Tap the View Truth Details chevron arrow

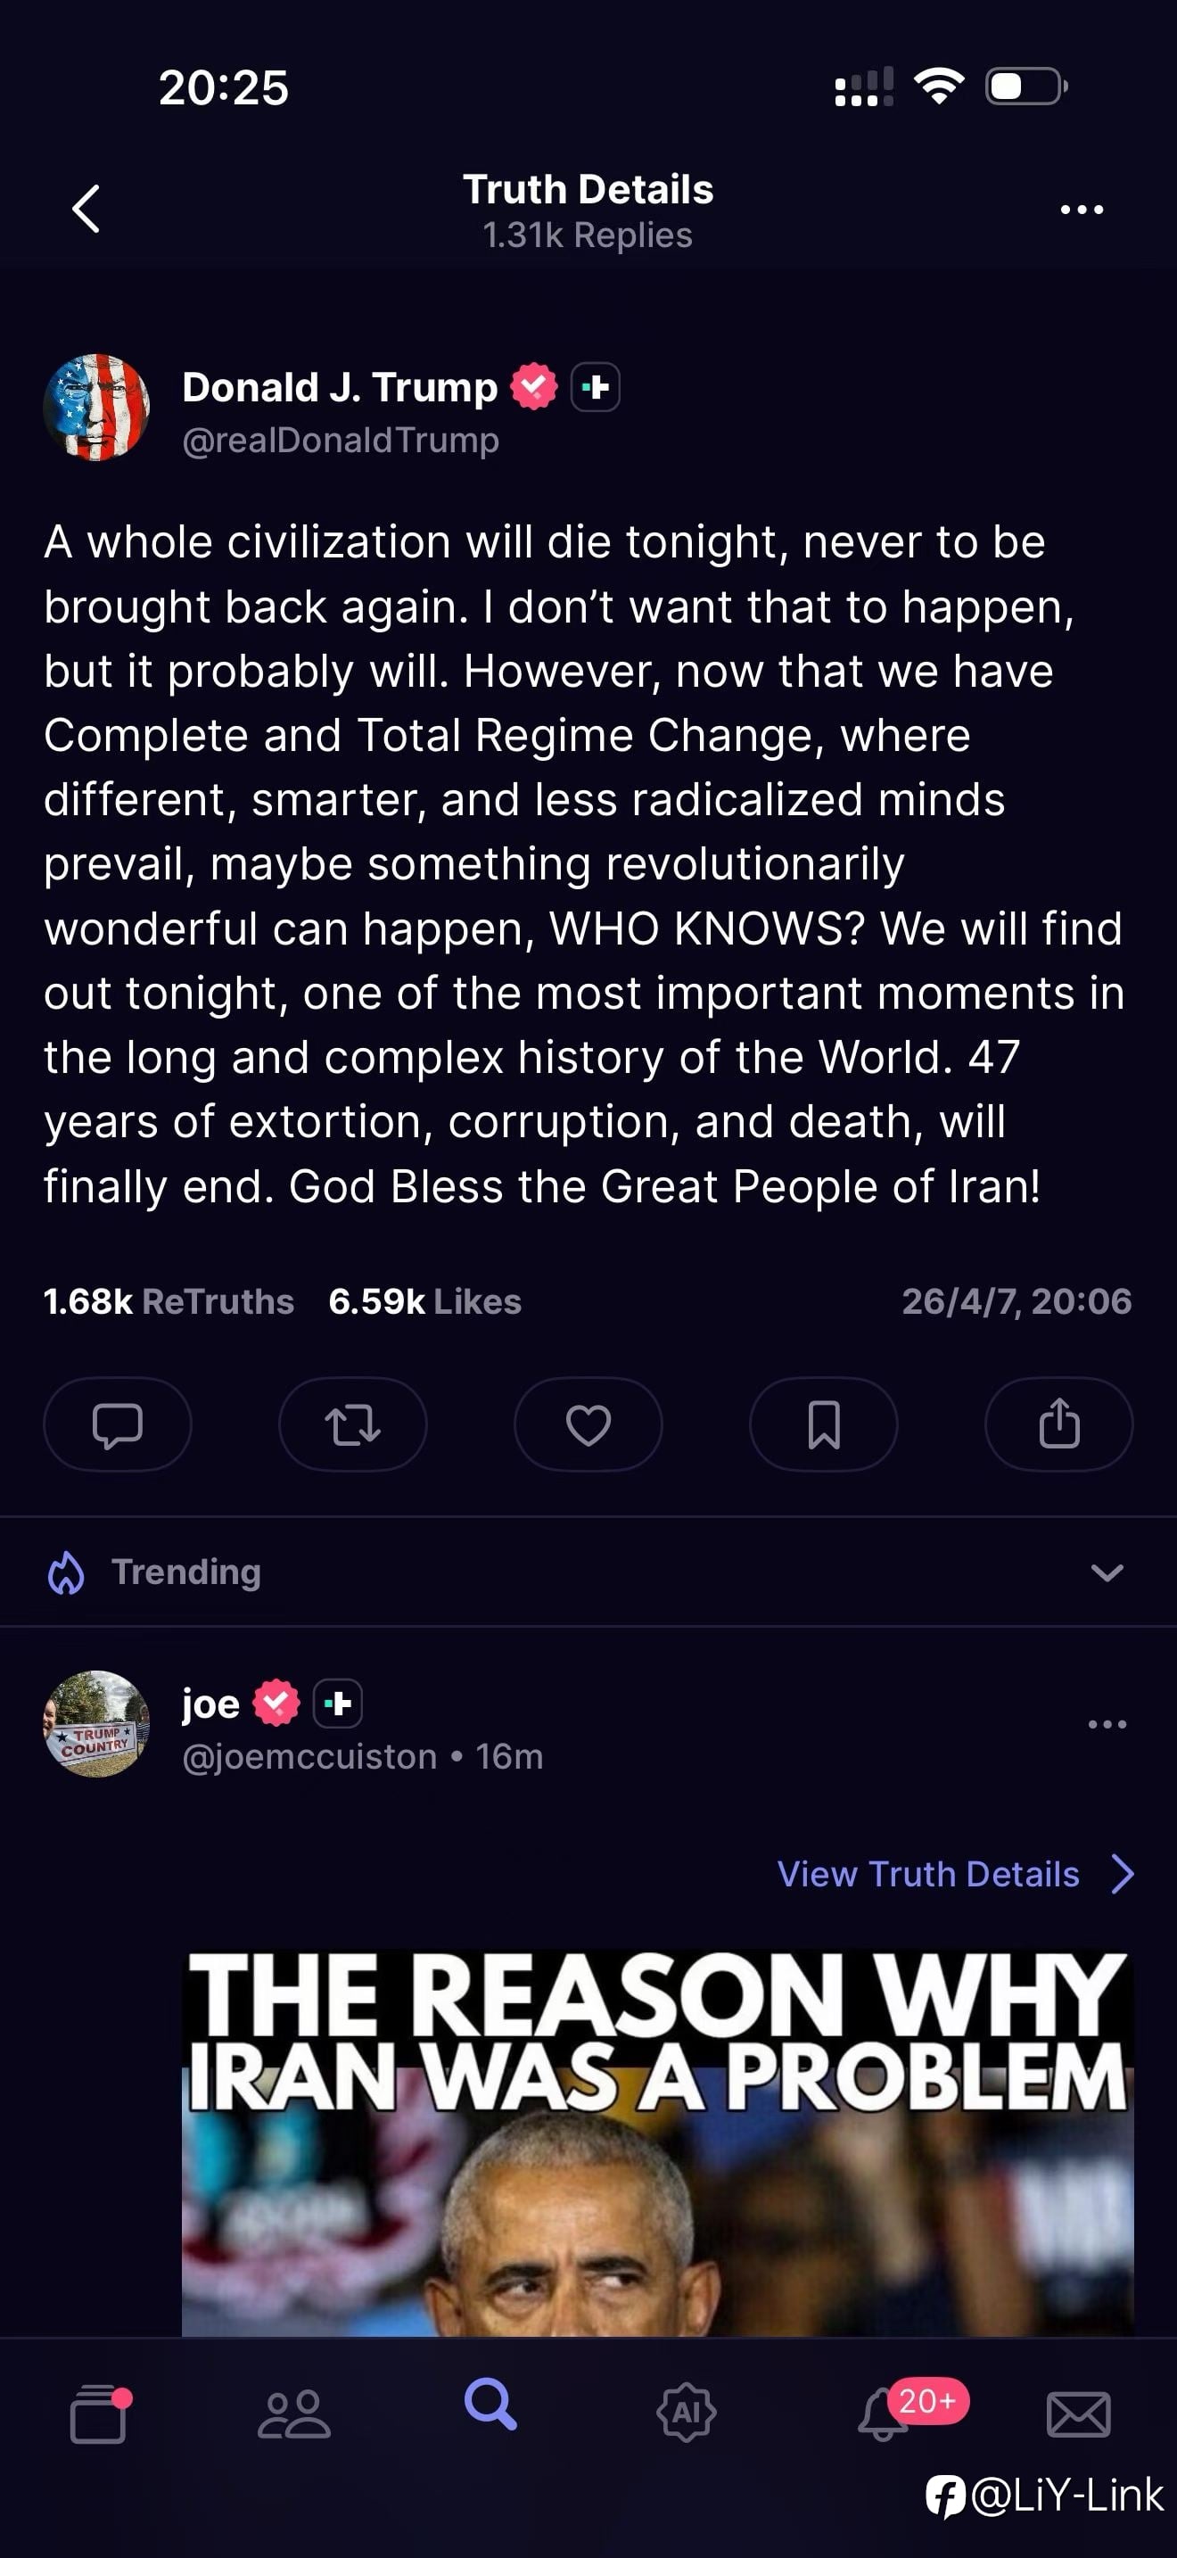click(1123, 1874)
